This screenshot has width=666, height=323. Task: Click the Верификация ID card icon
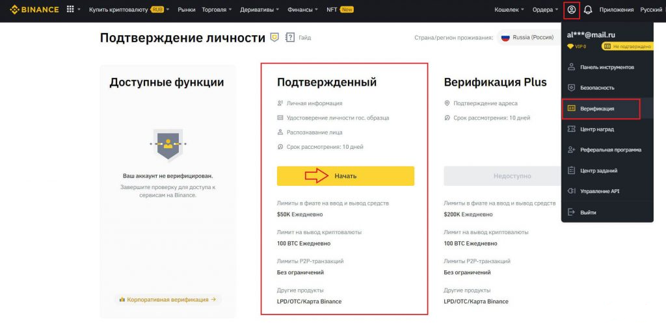click(x=571, y=109)
